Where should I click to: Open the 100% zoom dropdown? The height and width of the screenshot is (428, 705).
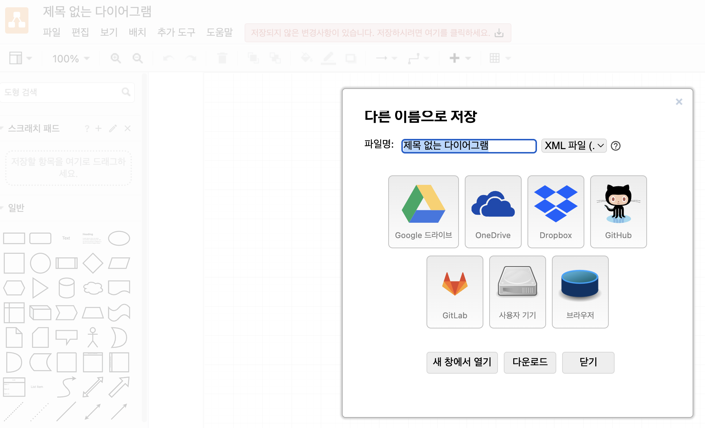pyautogui.click(x=71, y=58)
